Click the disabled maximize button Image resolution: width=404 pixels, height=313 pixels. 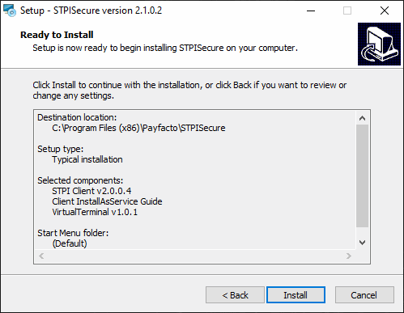[347, 11]
